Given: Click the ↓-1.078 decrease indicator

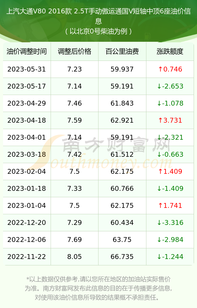Looking at the screenshot, I should click(170, 103).
